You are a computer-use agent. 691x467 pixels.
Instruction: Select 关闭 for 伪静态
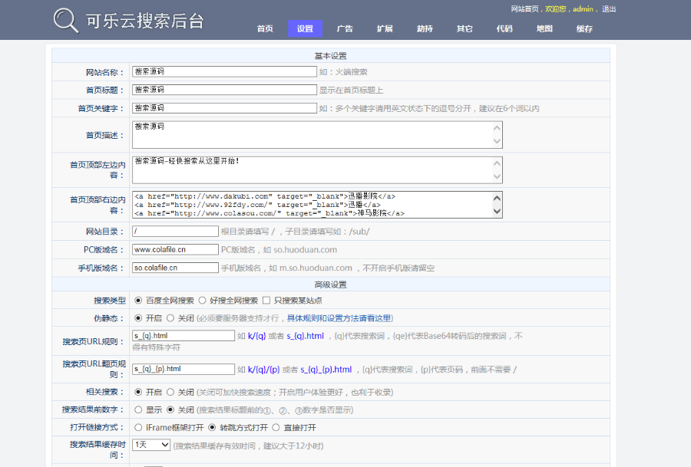tap(170, 318)
